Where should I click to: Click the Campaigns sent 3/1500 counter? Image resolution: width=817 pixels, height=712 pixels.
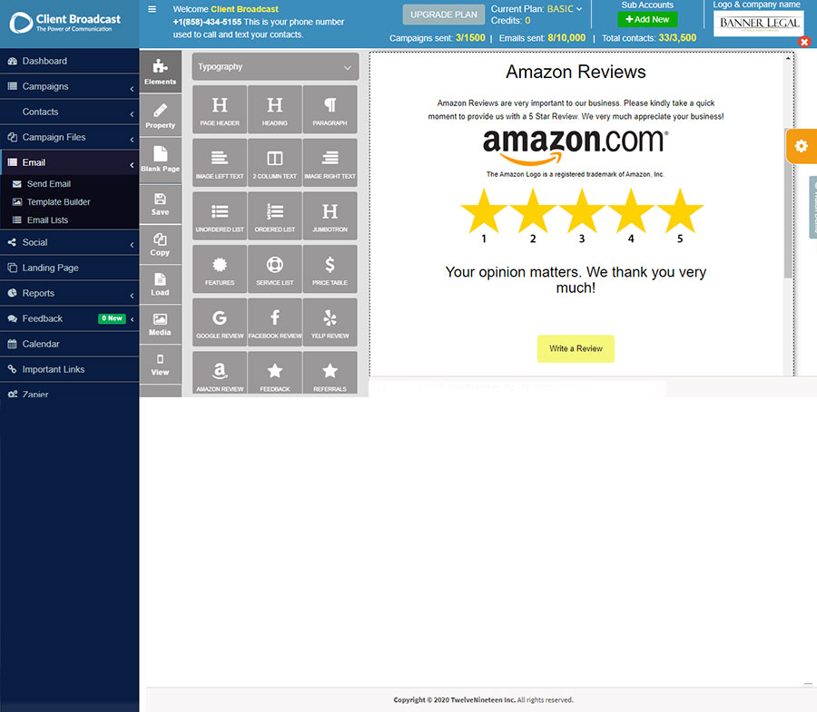pos(438,38)
